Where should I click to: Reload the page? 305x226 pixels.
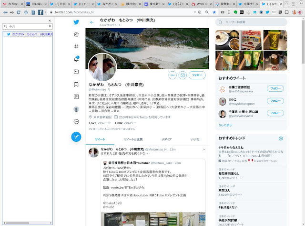click(x=19, y=12)
